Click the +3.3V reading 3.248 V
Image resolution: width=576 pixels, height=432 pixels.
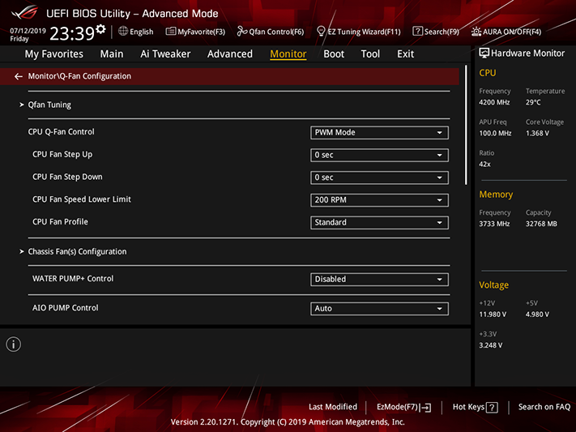pos(491,345)
